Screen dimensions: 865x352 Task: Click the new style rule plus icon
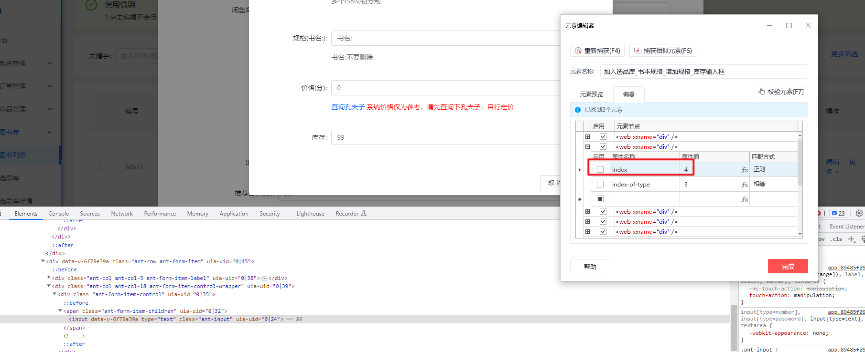[x=851, y=239]
